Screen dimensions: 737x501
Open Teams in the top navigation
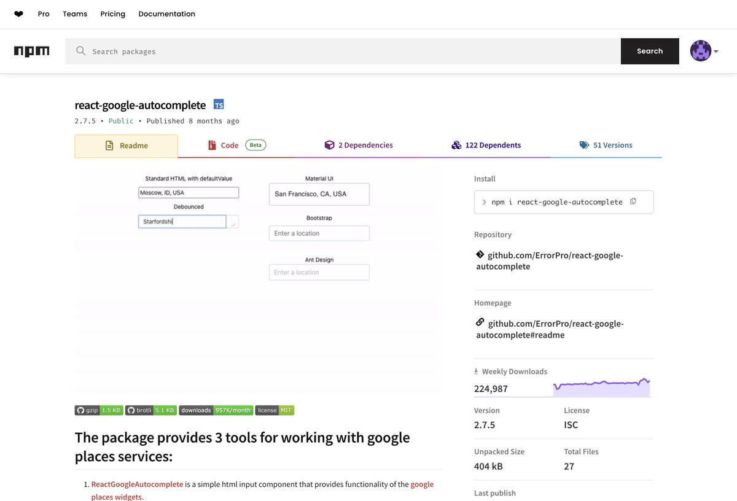[x=75, y=14]
